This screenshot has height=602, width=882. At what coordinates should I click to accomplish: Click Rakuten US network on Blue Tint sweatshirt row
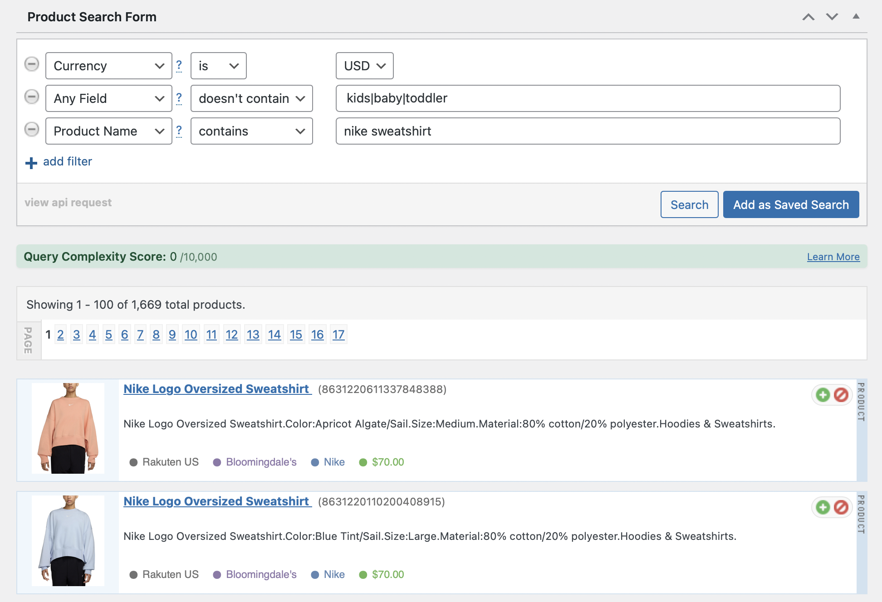click(171, 574)
